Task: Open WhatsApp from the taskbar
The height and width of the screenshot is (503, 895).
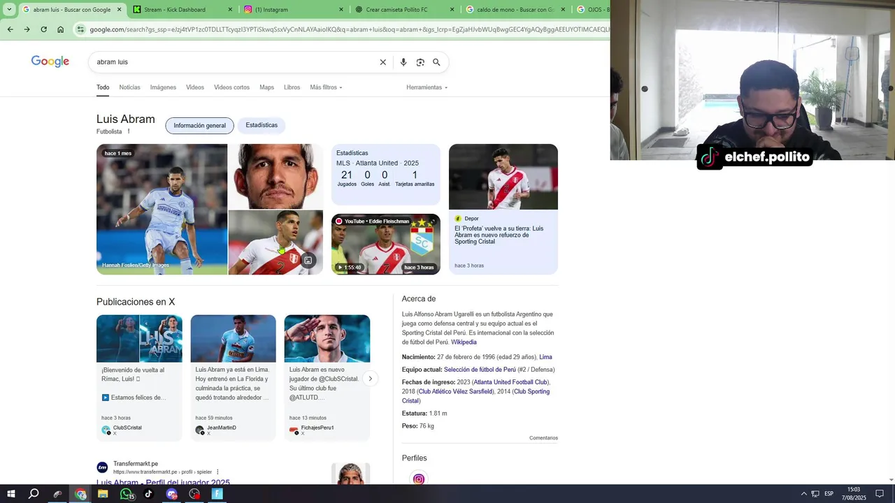Action: (x=127, y=494)
